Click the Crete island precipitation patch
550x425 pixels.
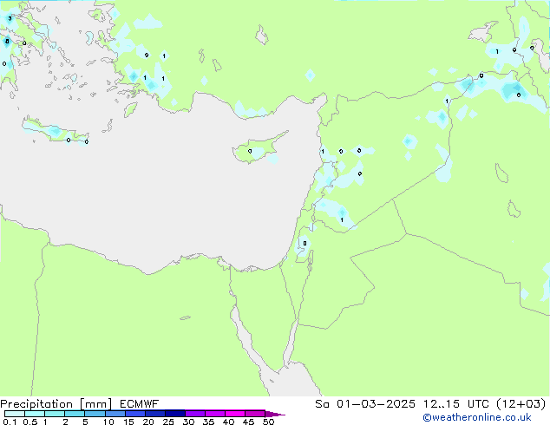click(x=55, y=132)
